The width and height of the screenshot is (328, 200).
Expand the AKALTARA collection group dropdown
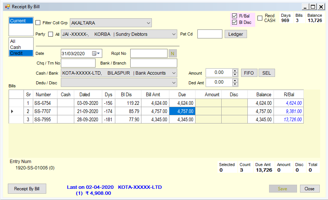[148, 23]
